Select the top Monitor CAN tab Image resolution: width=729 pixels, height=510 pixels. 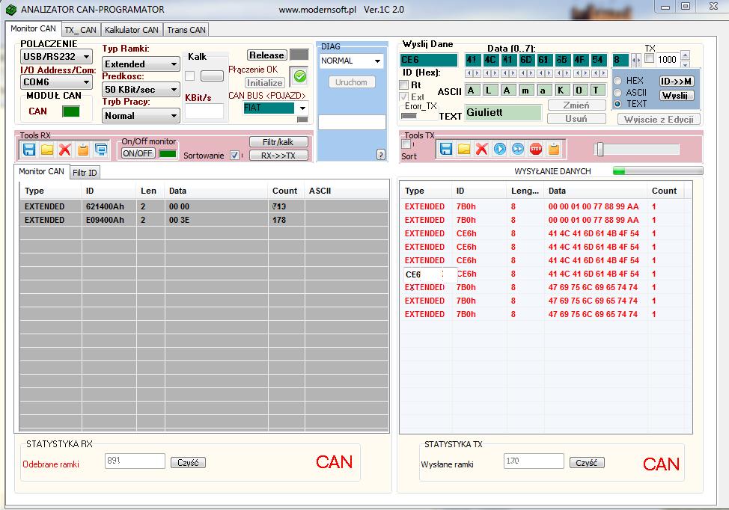tap(33, 29)
